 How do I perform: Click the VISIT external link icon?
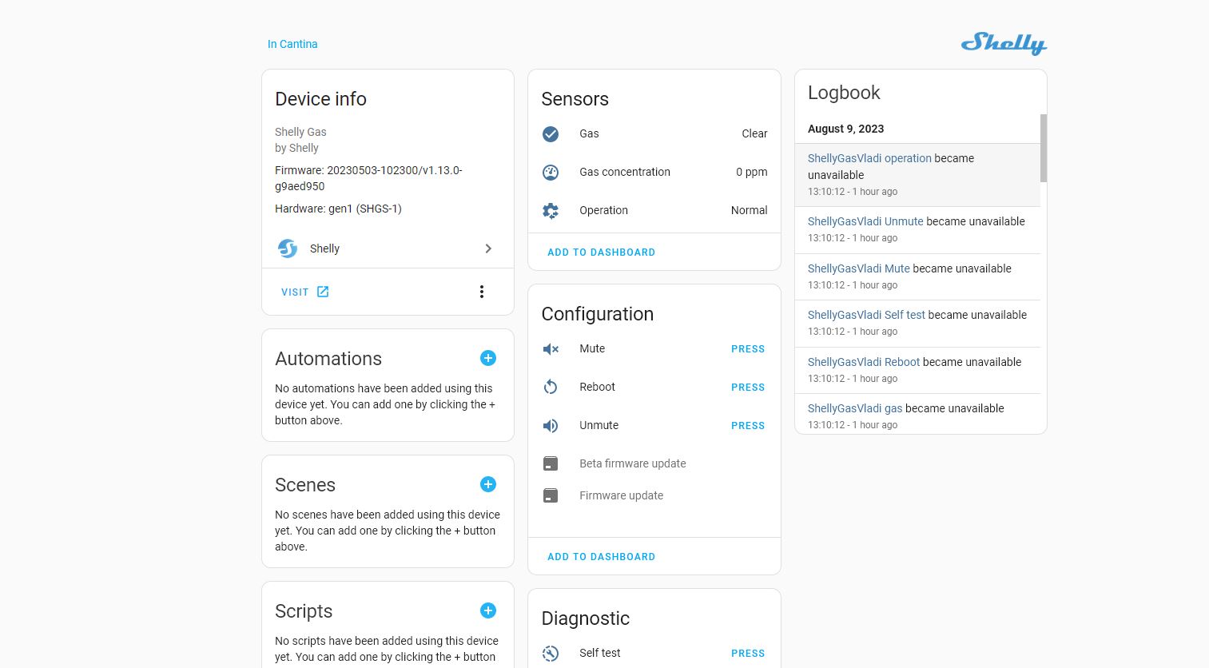point(323,292)
